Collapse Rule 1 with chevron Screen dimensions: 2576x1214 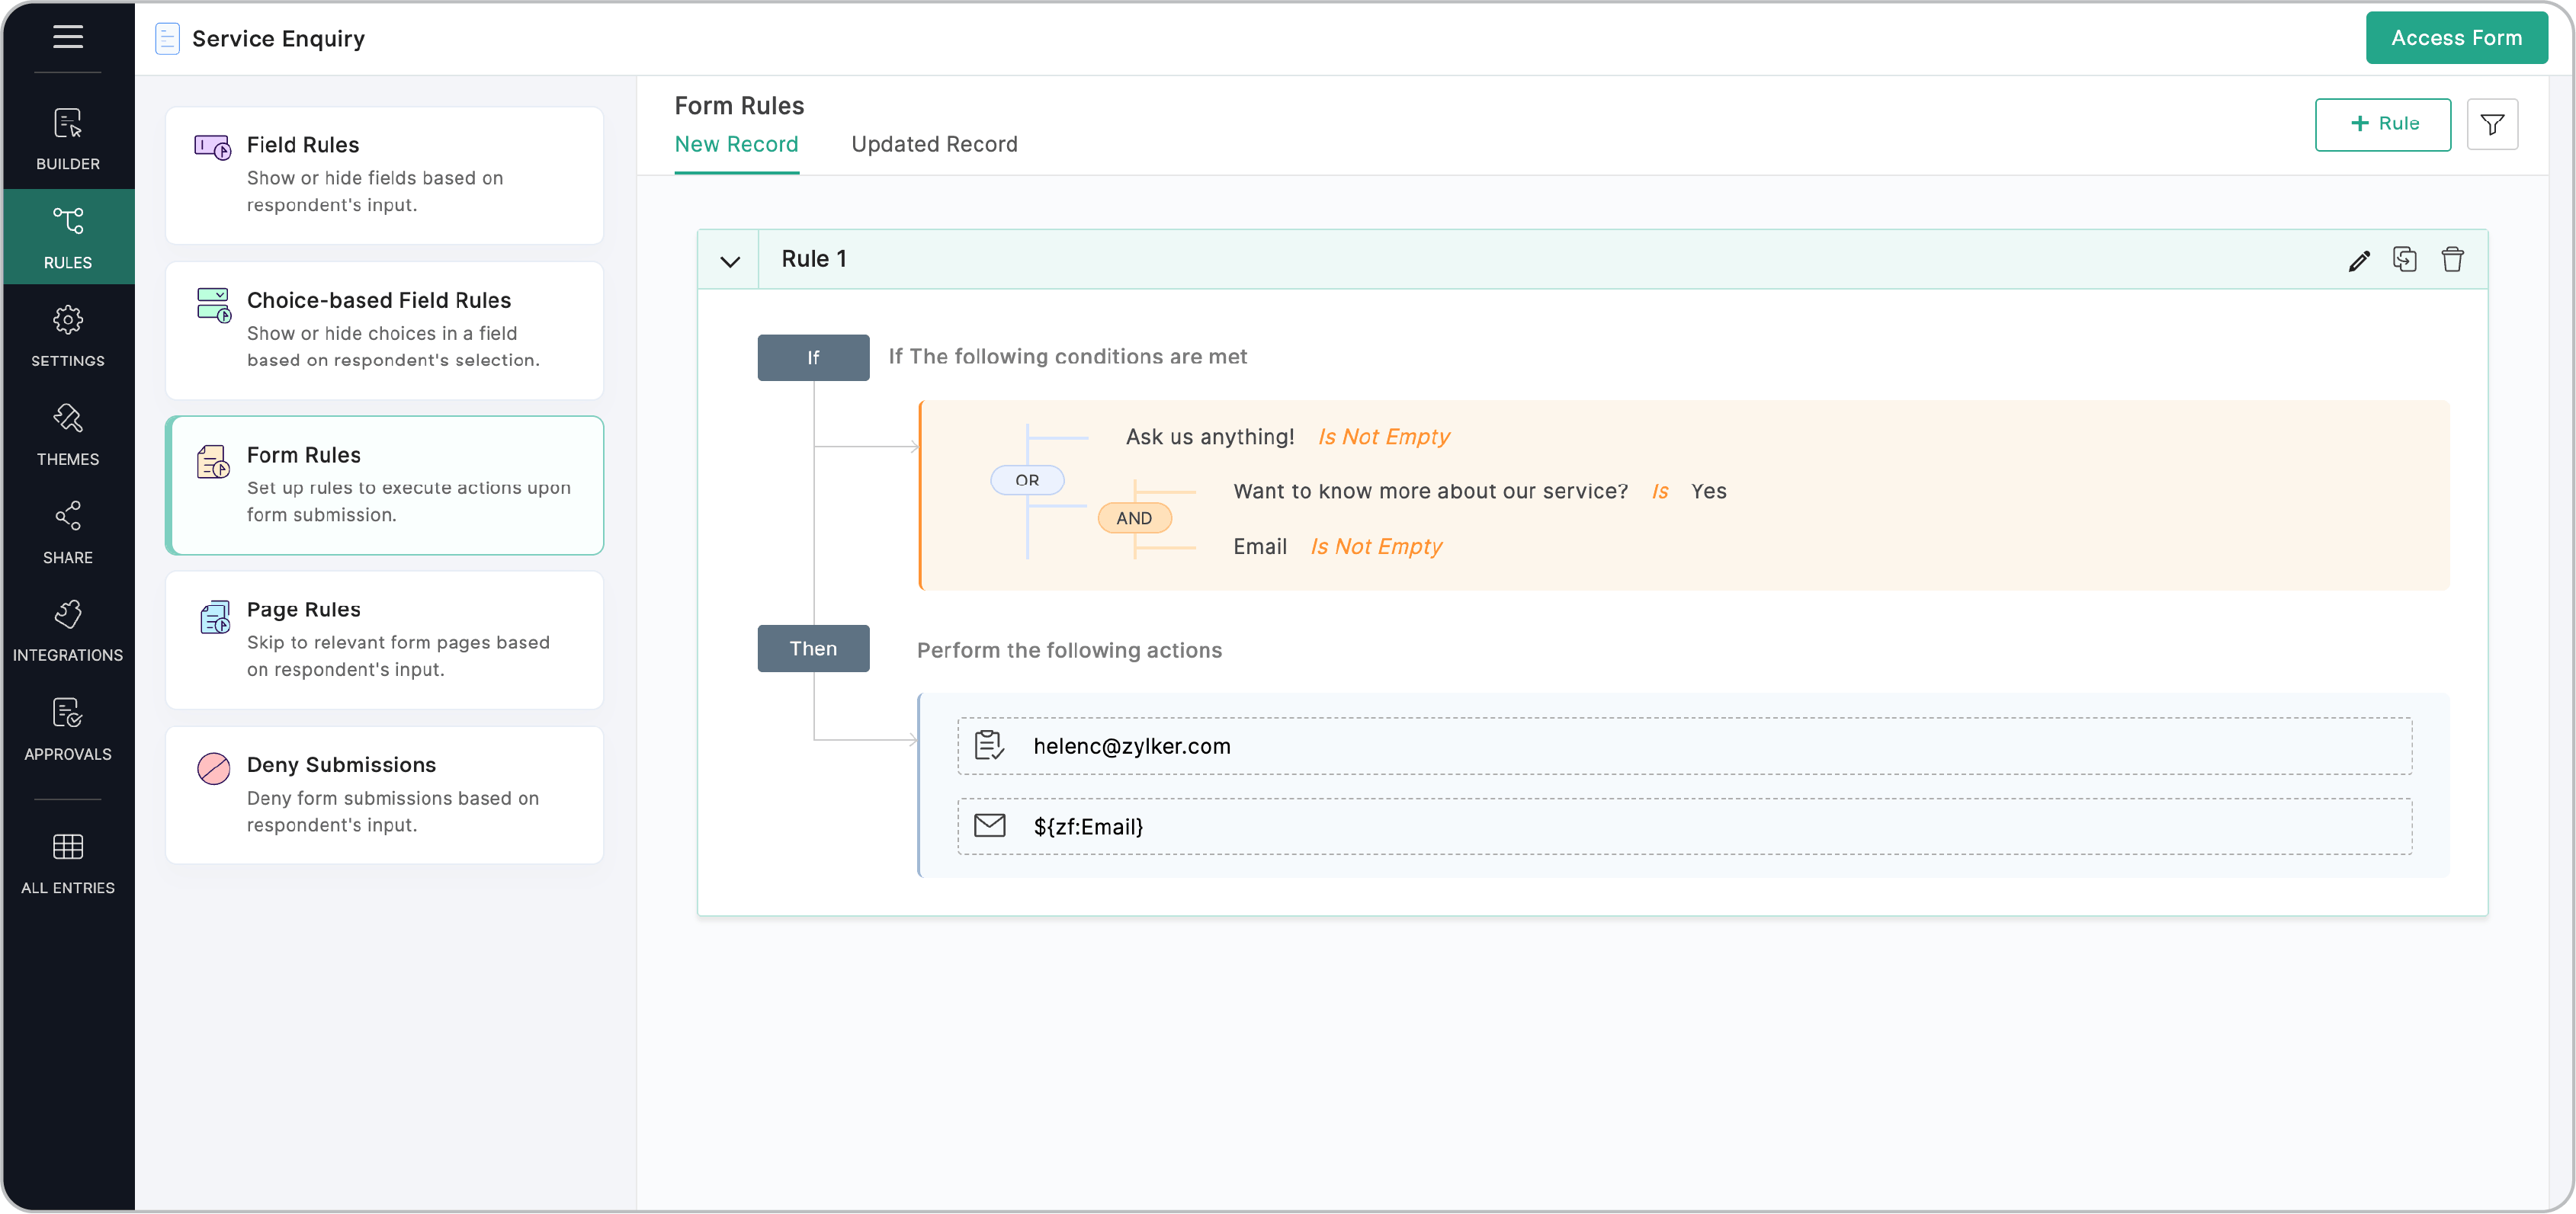pos(730,261)
